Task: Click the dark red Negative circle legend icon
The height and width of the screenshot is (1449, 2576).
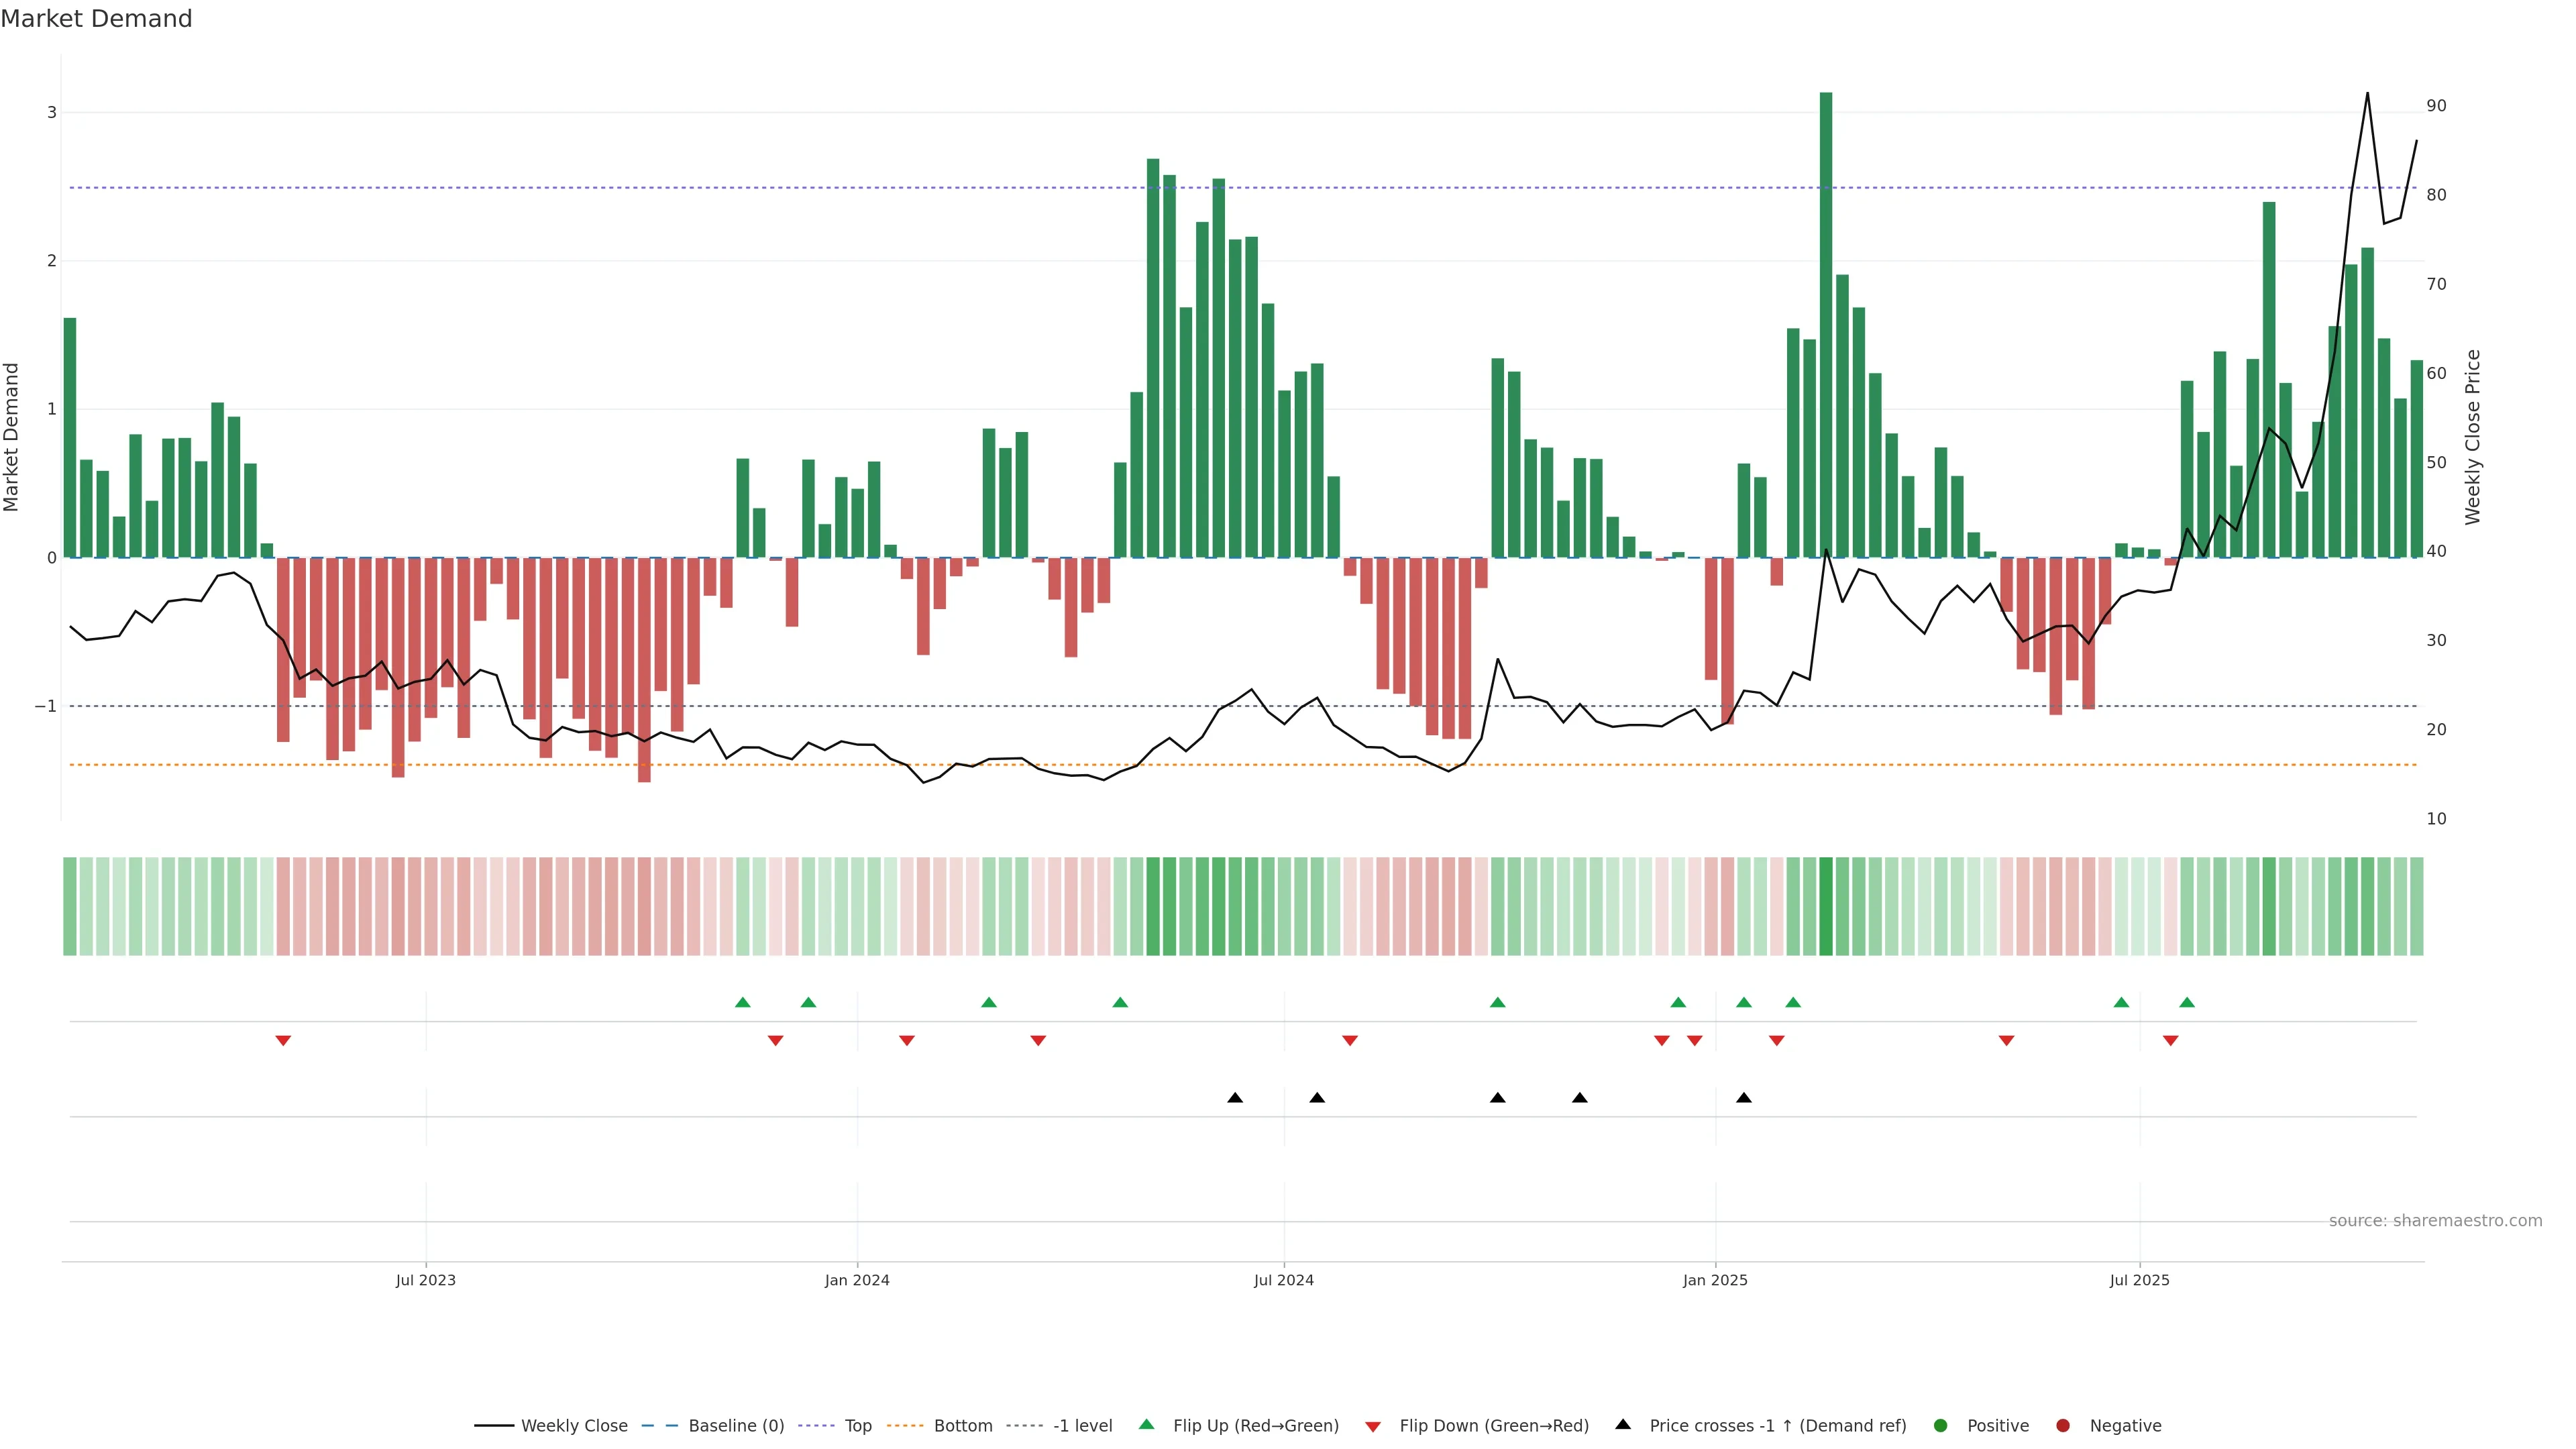Action: tap(2063, 1425)
